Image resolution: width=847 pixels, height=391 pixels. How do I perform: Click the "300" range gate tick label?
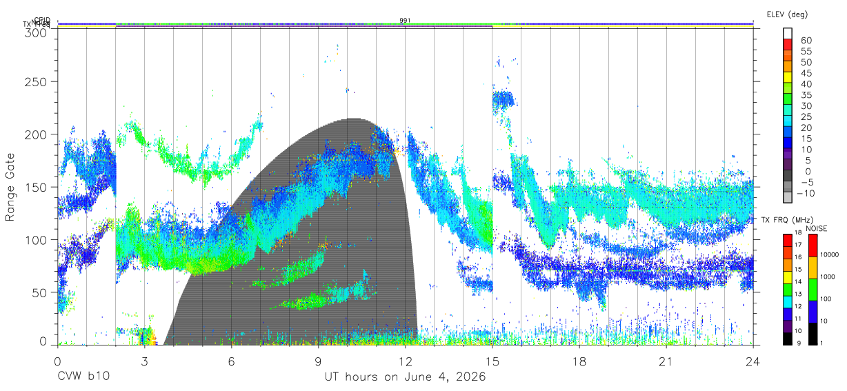[x=37, y=32]
